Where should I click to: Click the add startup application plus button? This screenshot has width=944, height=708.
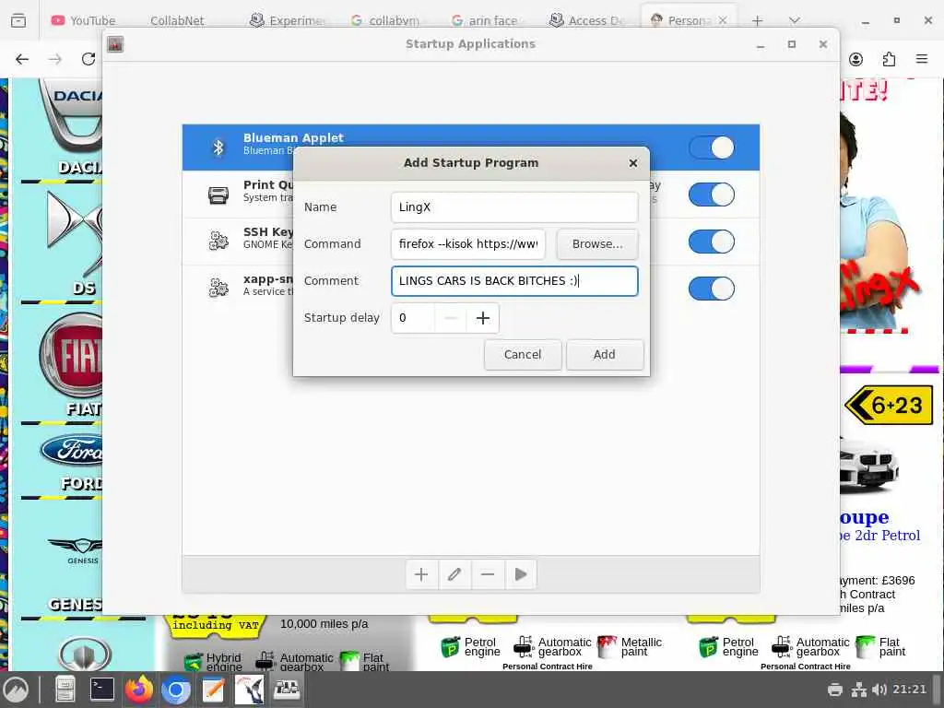[421, 575]
